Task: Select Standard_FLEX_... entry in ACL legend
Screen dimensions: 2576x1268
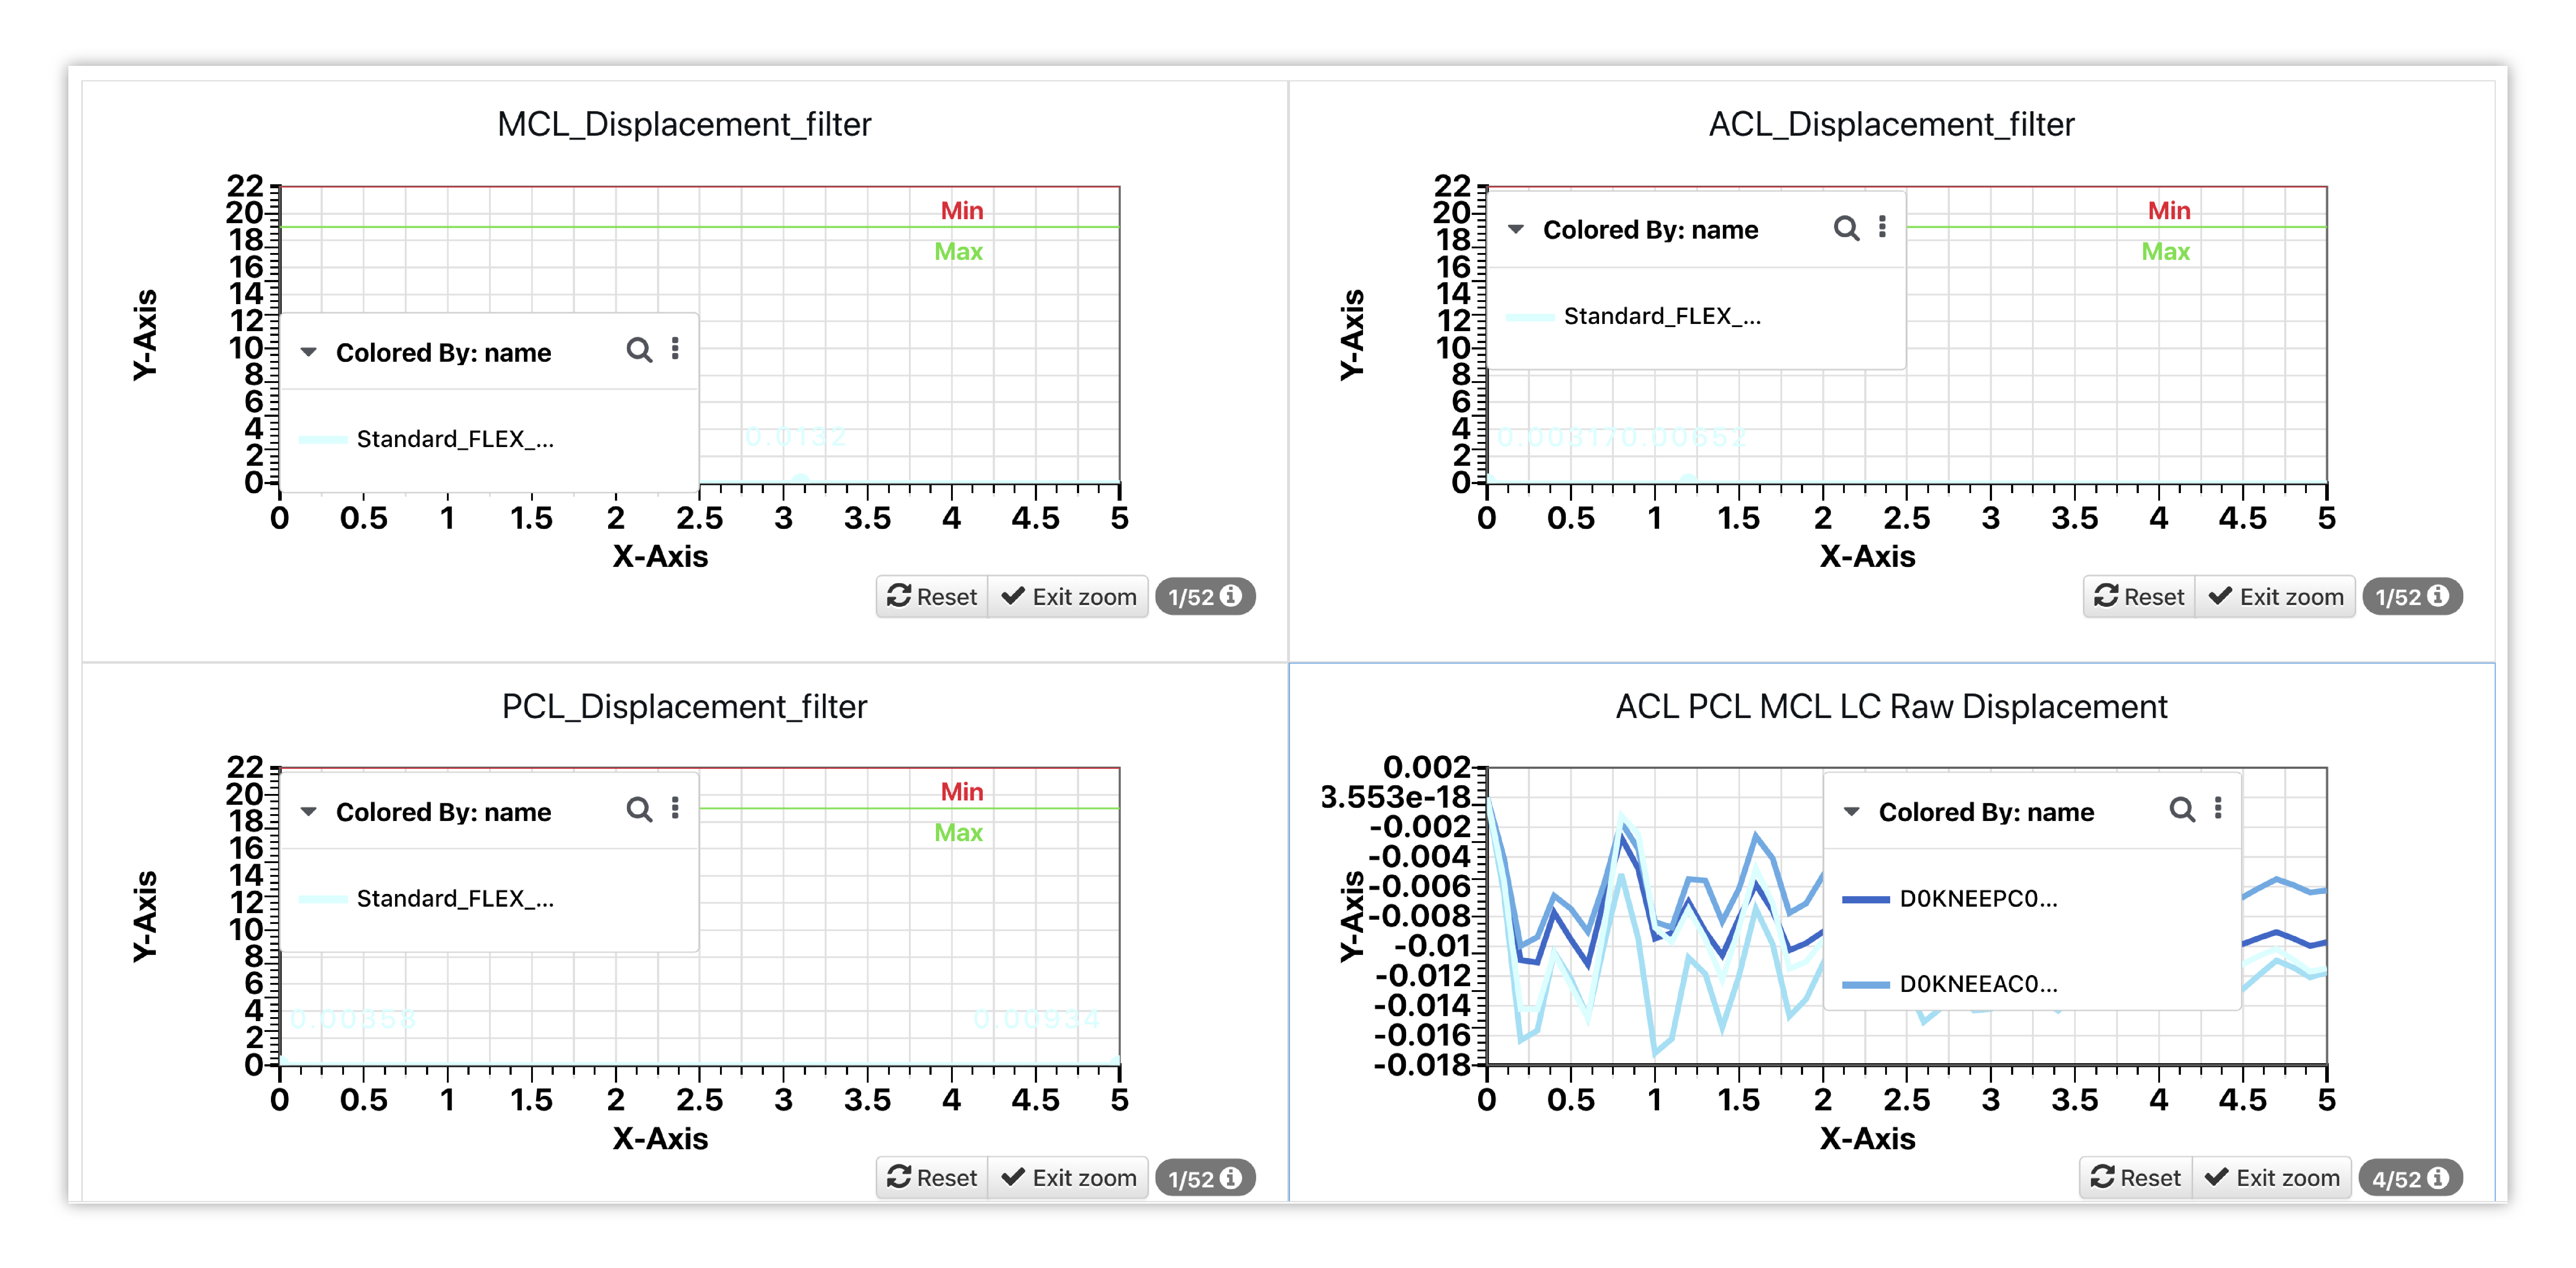Action: pyautogui.click(x=1662, y=316)
